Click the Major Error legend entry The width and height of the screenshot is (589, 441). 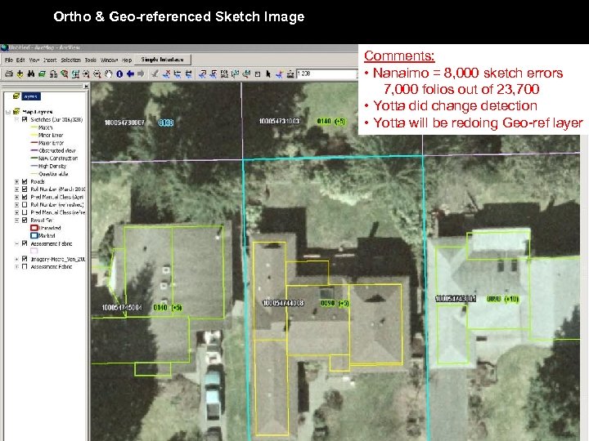51,143
